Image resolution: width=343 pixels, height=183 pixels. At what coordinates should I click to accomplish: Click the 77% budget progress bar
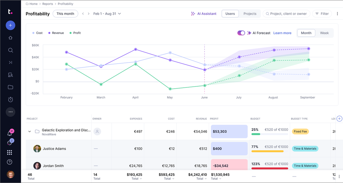[x=270, y=151]
